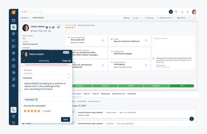Click the phone dialer icon in sidebar
This screenshot has height=134, width=207.
tap(14, 110)
